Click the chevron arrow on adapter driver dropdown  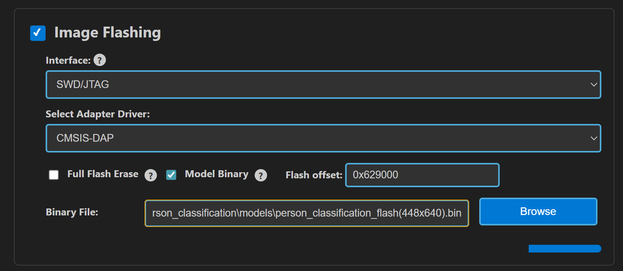click(x=594, y=138)
